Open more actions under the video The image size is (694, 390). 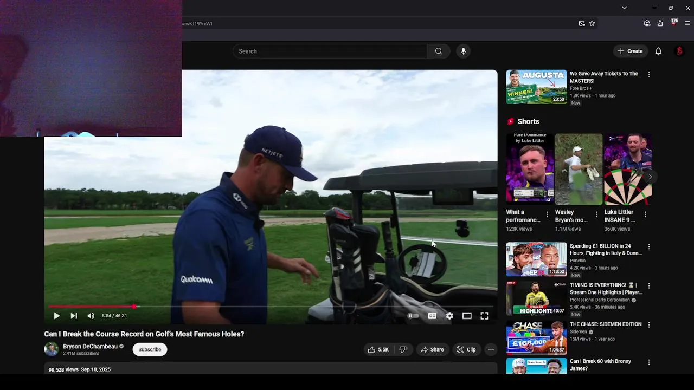pos(491,349)
